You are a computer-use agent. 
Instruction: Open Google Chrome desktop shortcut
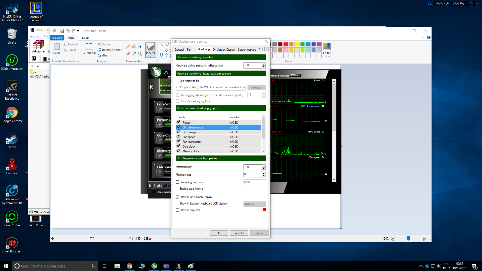[x=12, y=115]
